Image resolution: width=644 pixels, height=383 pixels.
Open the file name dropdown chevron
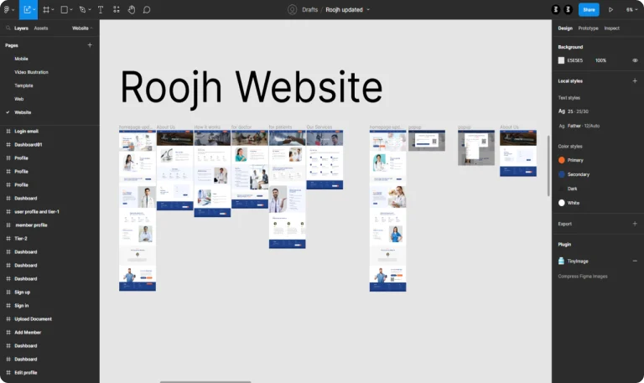click(x=368, y=9)
